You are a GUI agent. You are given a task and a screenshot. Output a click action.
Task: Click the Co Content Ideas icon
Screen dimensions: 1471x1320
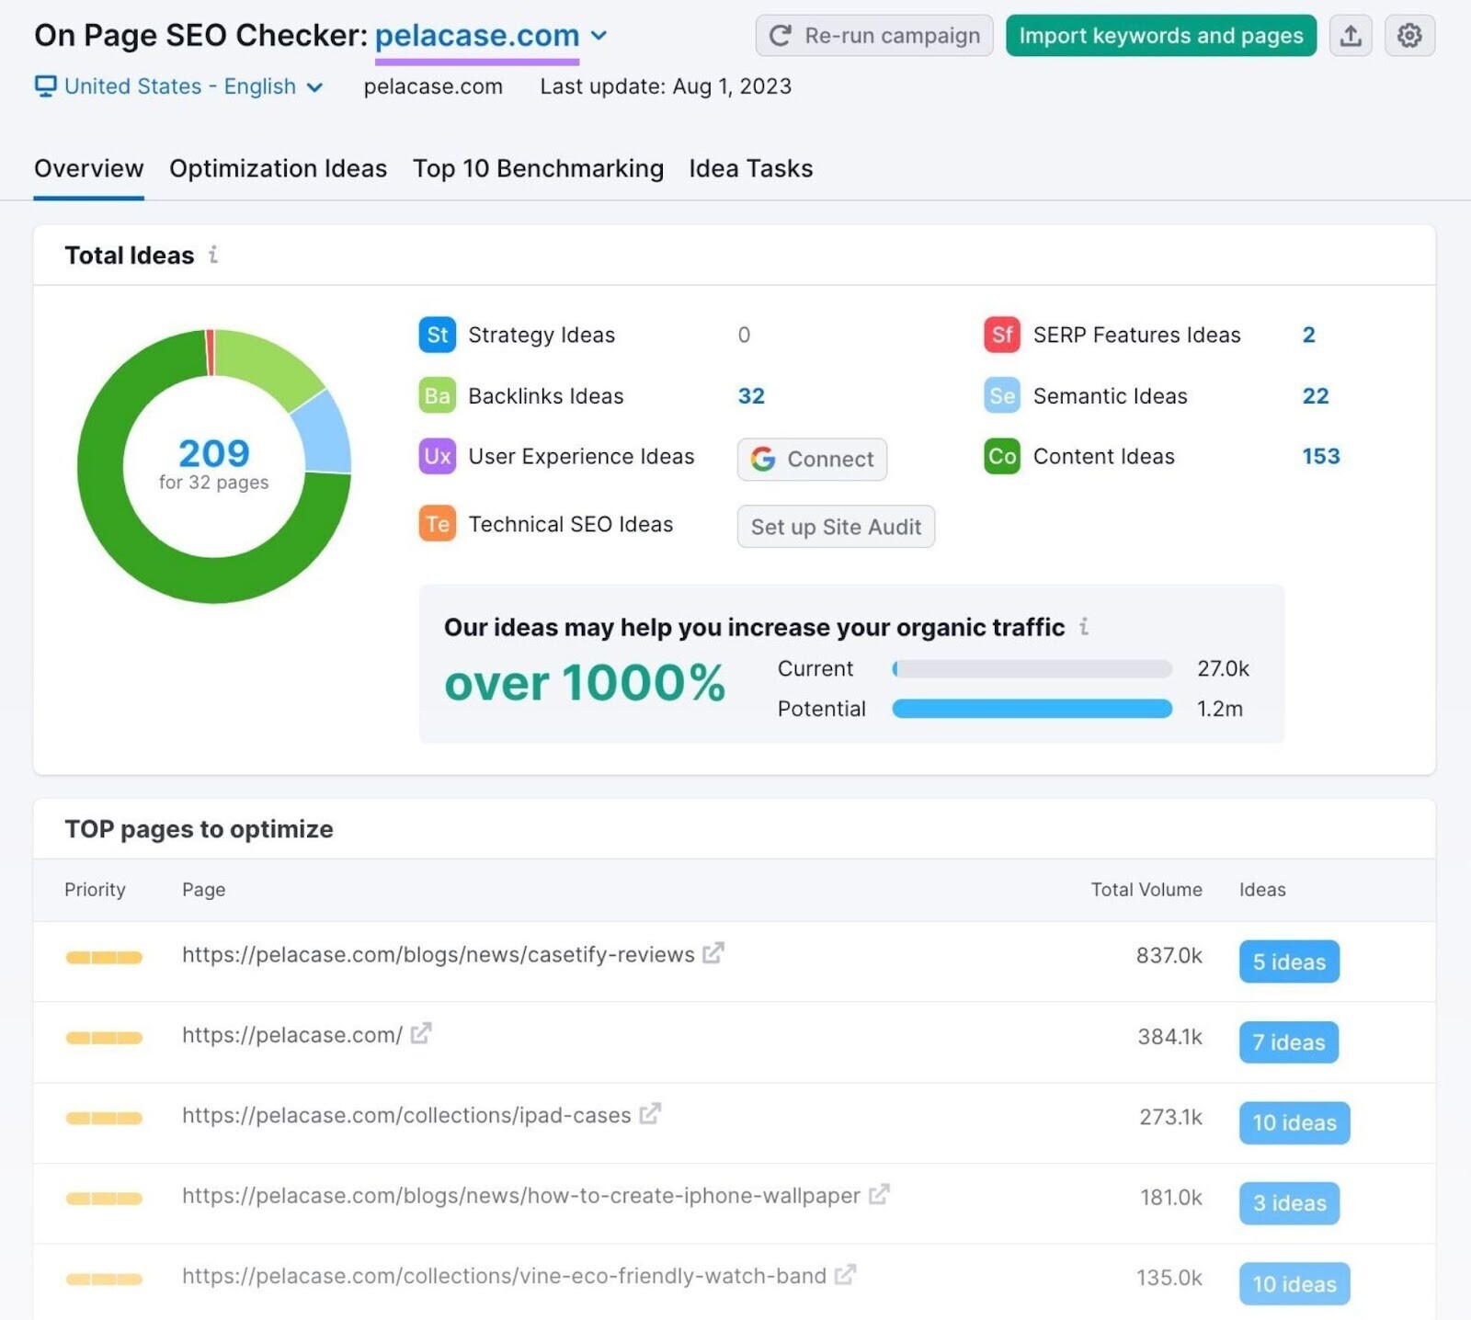pos(1002,457)
